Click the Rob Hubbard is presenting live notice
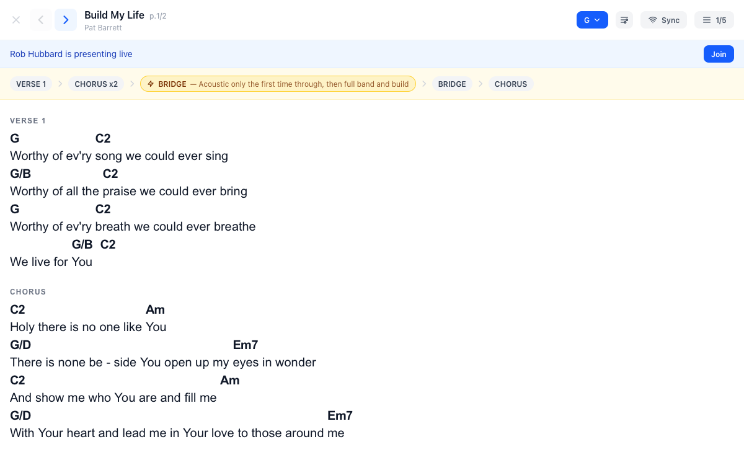The height and width of the screenshot is (465, 744). (x=71, y=54)
